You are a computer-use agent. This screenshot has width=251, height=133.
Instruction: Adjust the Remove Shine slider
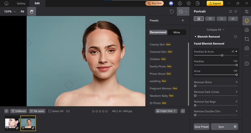pos(195,86)
